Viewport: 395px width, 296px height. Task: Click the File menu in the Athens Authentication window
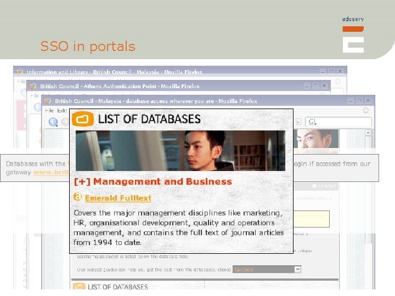(35, 96)
